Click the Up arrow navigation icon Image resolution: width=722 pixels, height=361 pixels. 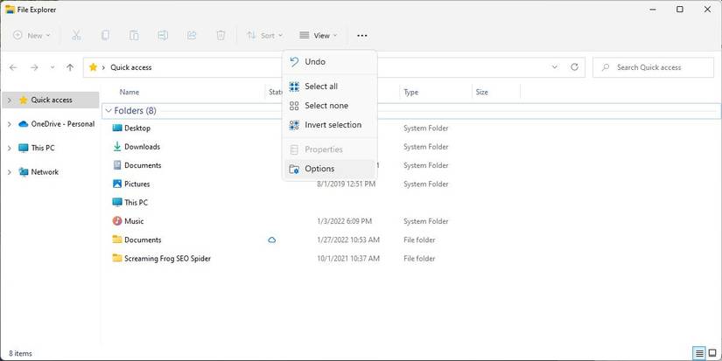click(70, 67)
